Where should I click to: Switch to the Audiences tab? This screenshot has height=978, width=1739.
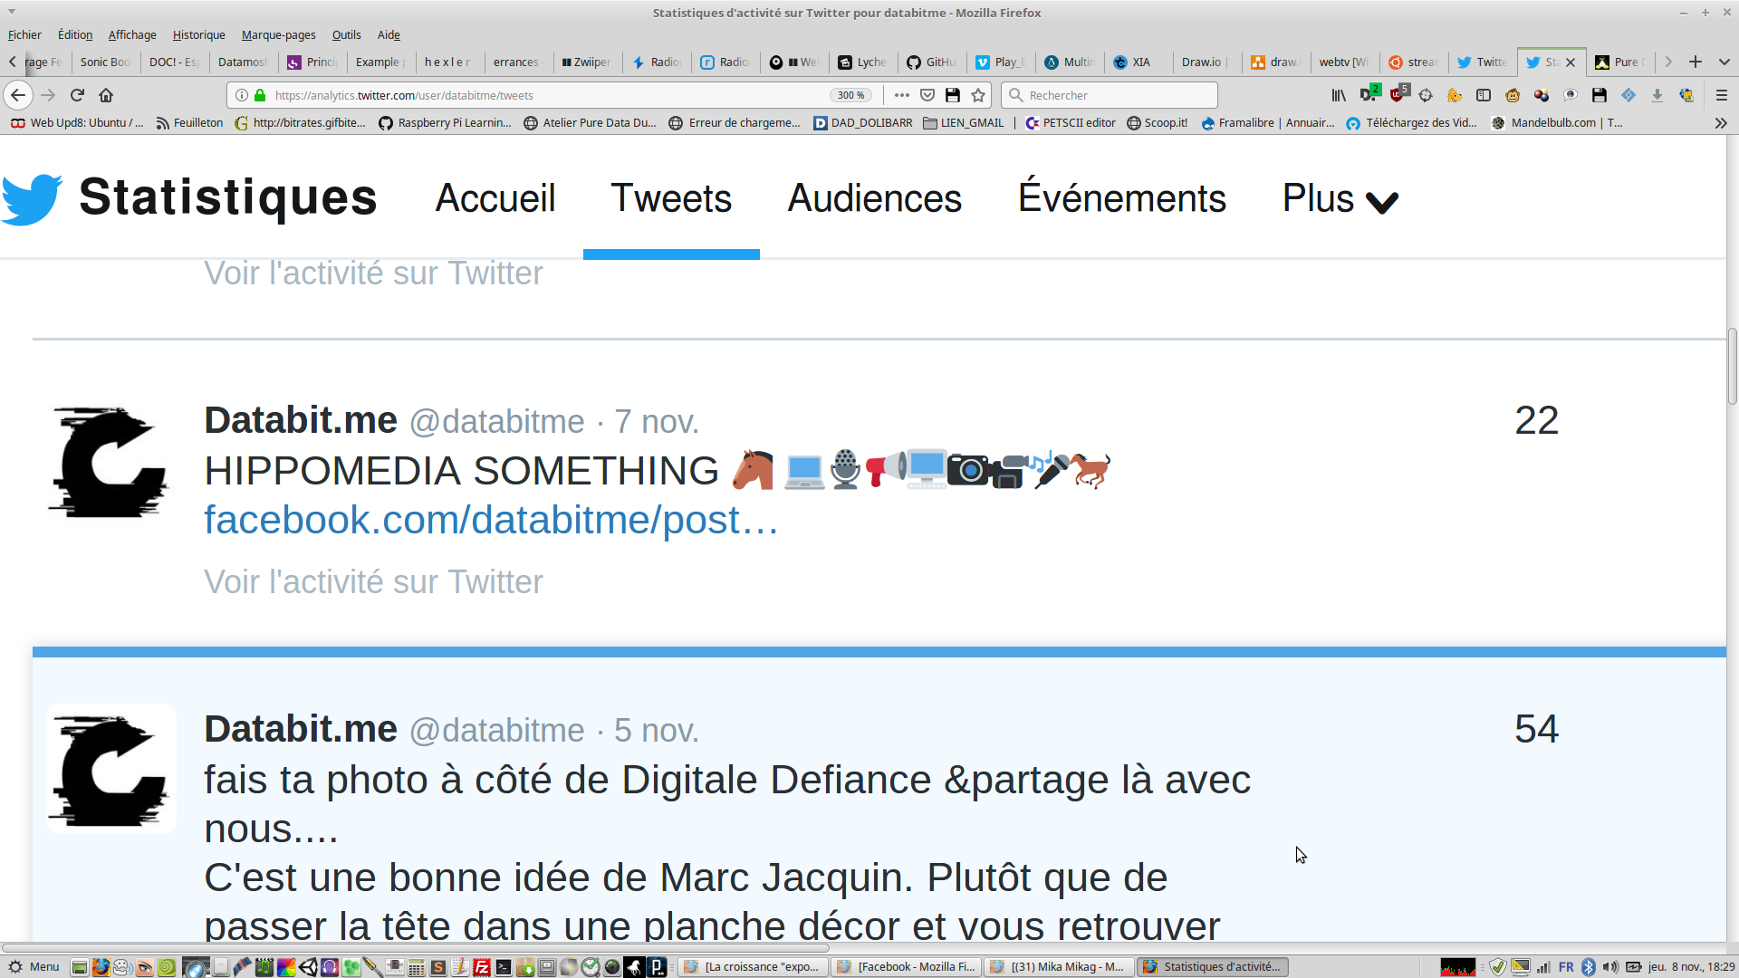coord(874,199)
